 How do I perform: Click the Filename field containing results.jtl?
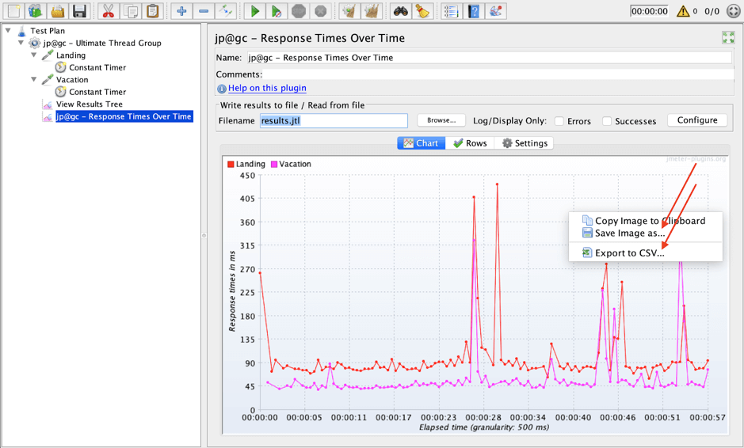pos(334,121)
